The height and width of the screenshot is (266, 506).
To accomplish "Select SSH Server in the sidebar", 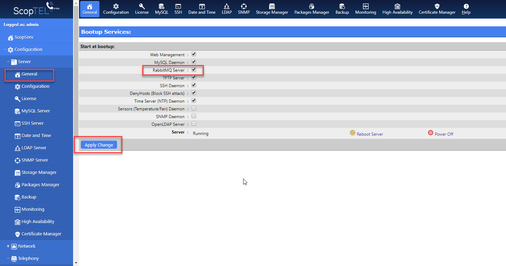I will coord(37,123).
